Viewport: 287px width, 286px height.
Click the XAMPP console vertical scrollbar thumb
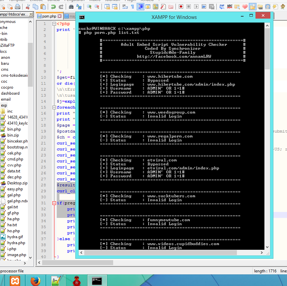pos(267,49)
